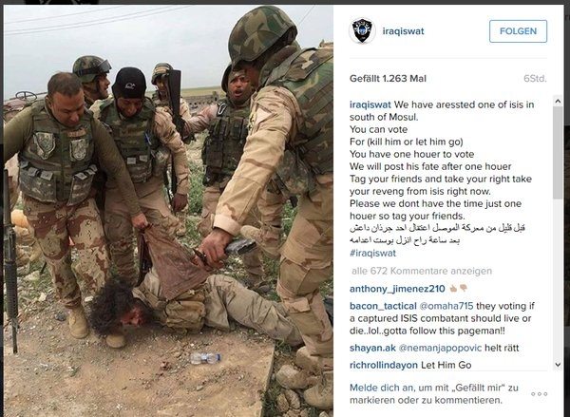Expand all 672 Kommentare anzeigen

(x=422, y=271)
